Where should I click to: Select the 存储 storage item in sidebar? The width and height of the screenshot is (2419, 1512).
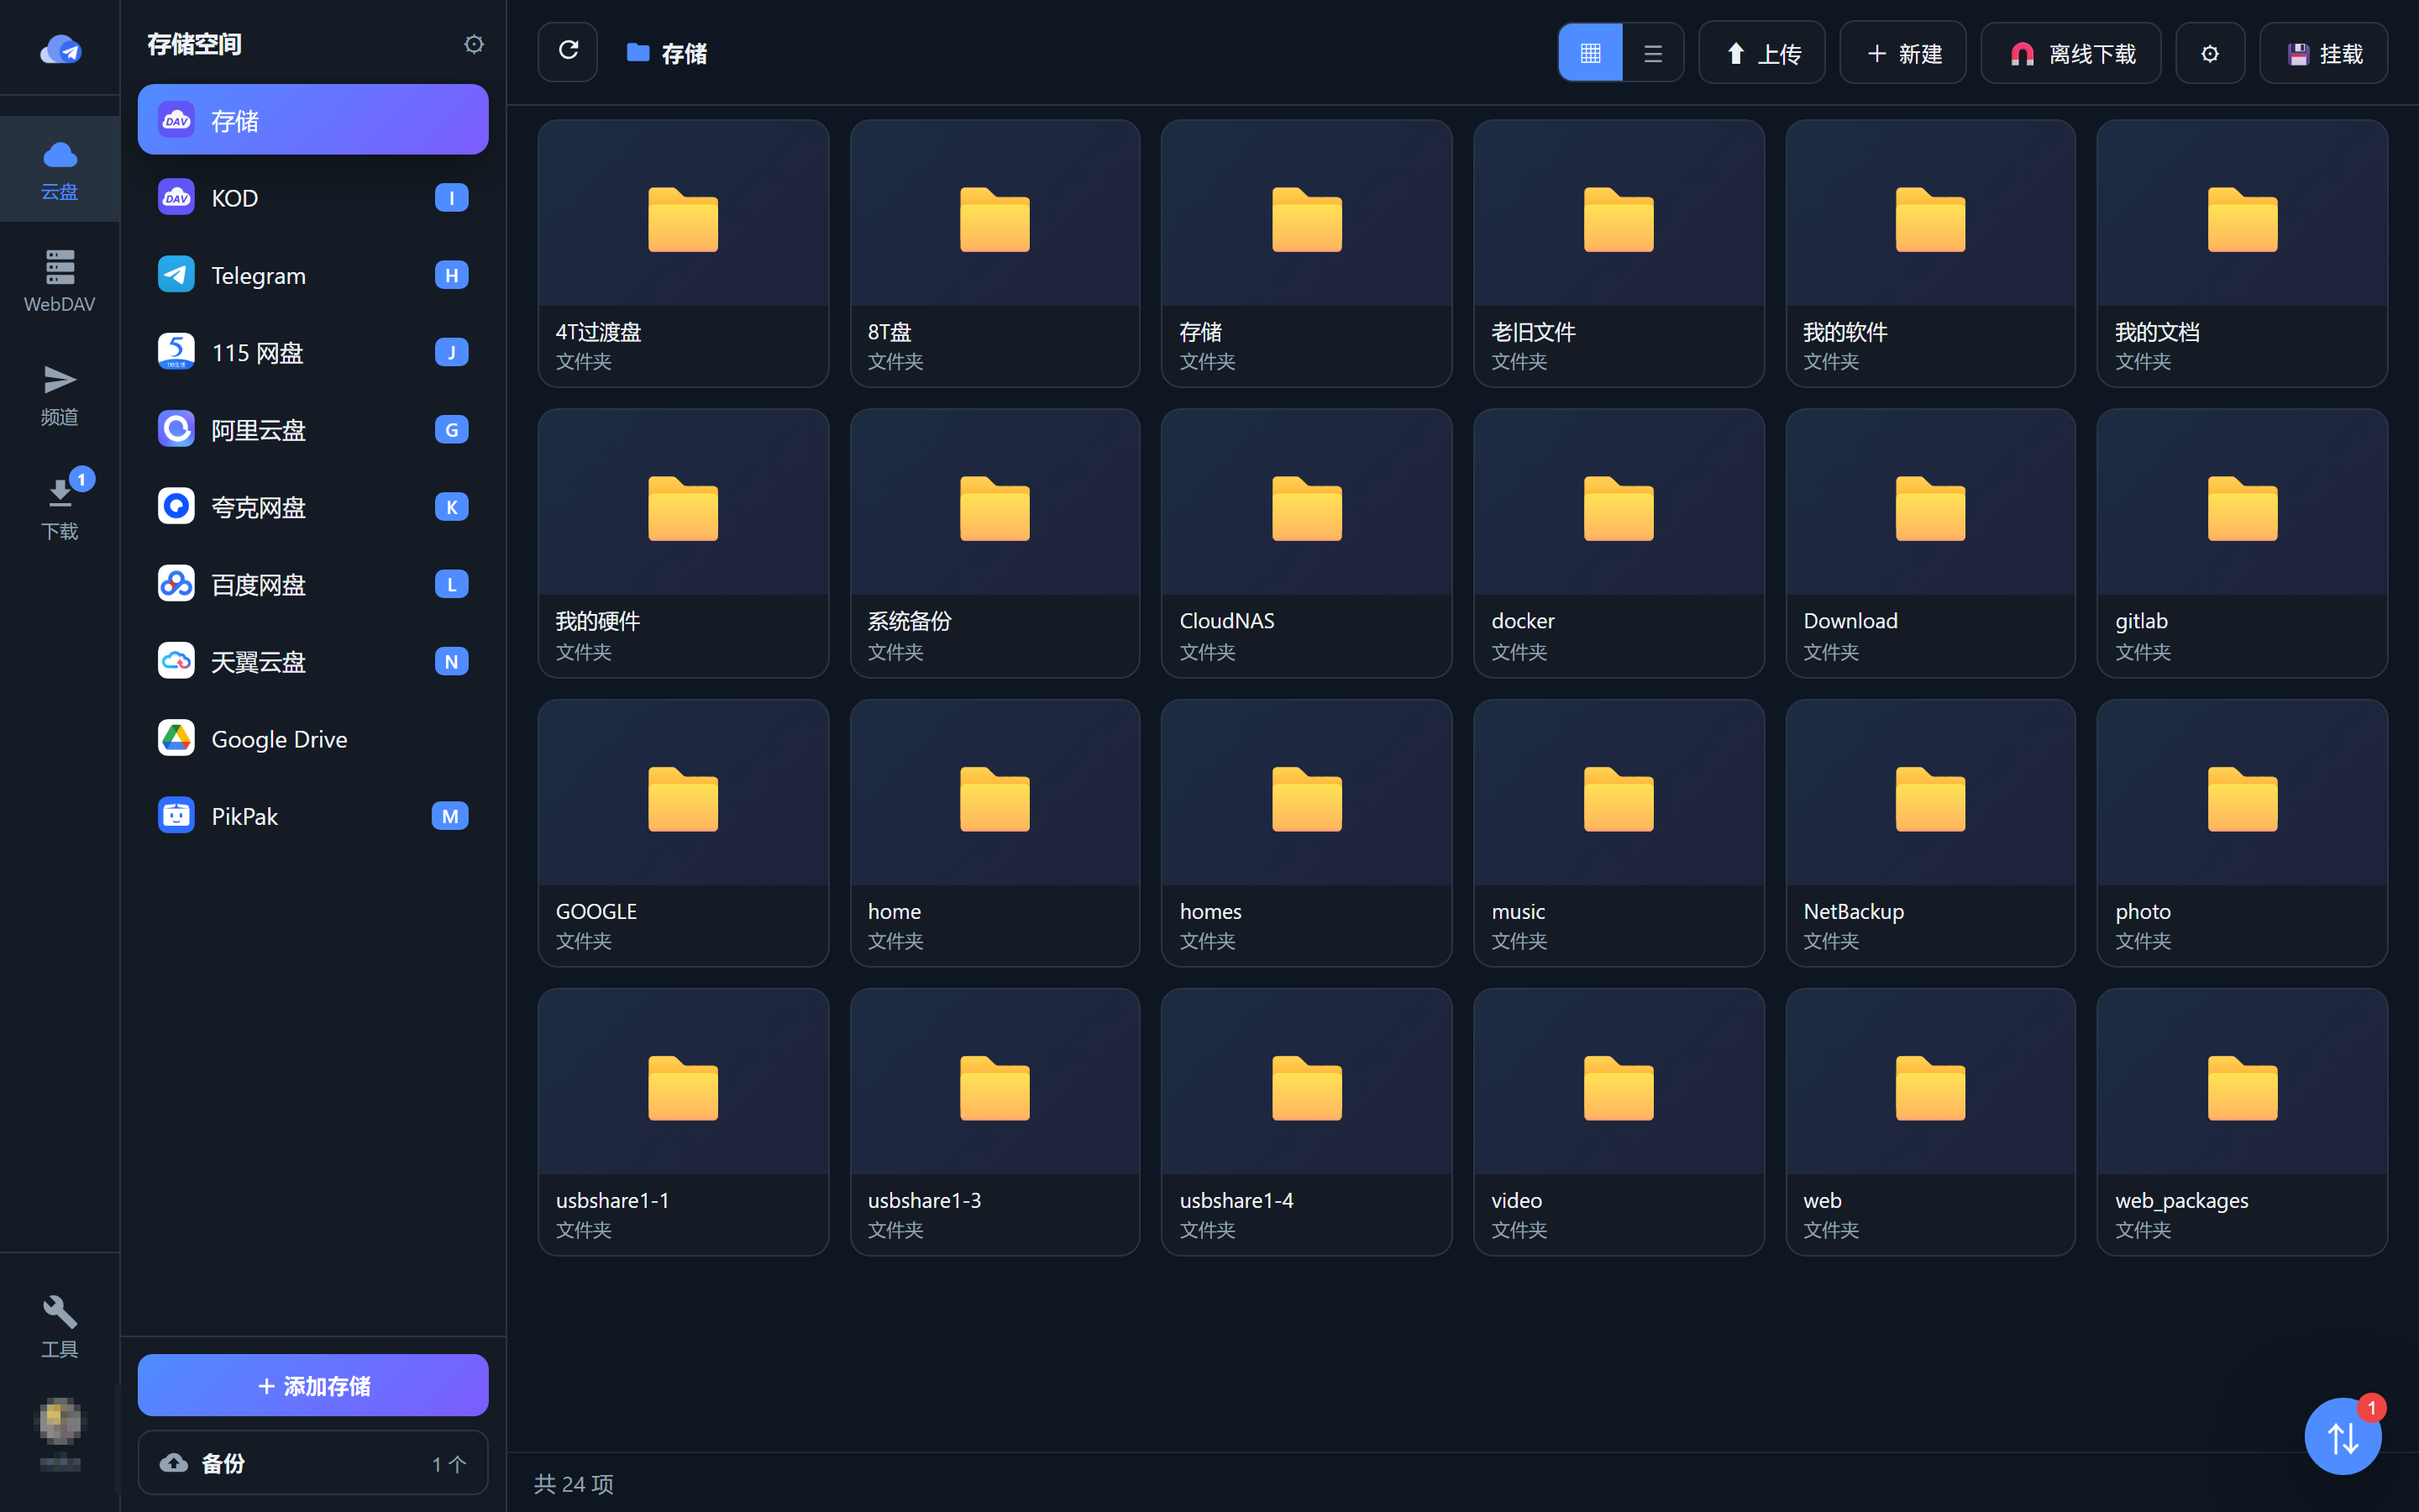pyautogui.click(x=312, y=120)
